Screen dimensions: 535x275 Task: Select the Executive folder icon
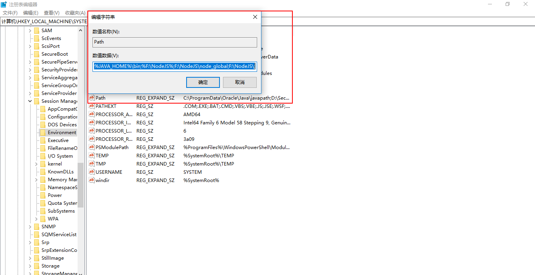43,140
